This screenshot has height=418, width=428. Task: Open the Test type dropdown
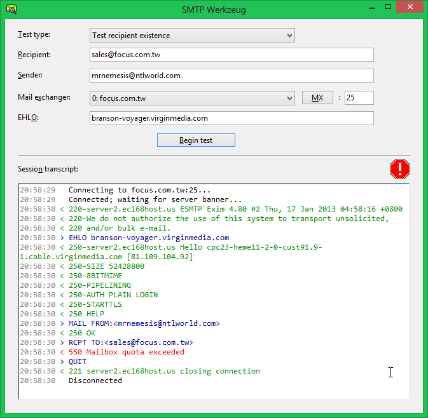pos(192,35)
